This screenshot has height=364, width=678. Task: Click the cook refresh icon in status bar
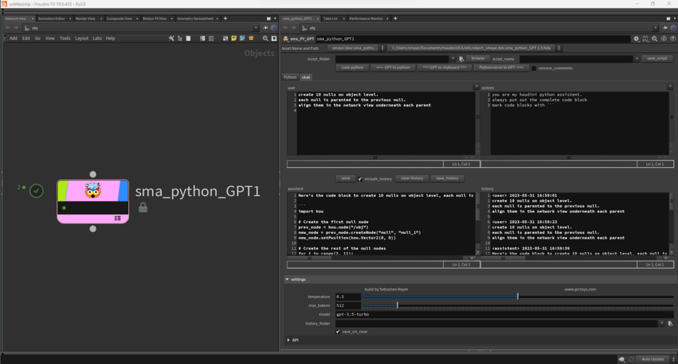(x=631, y=359)
